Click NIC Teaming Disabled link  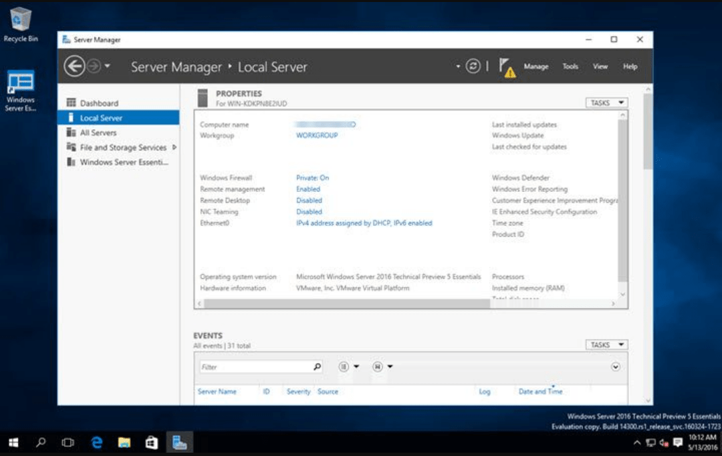click(x=309, y=212)
